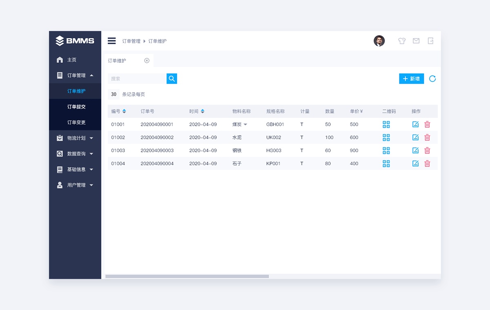Viewport: 490px width, 310px height.
Task: Click order number 202004090003
Action: [x=157, y=151]
